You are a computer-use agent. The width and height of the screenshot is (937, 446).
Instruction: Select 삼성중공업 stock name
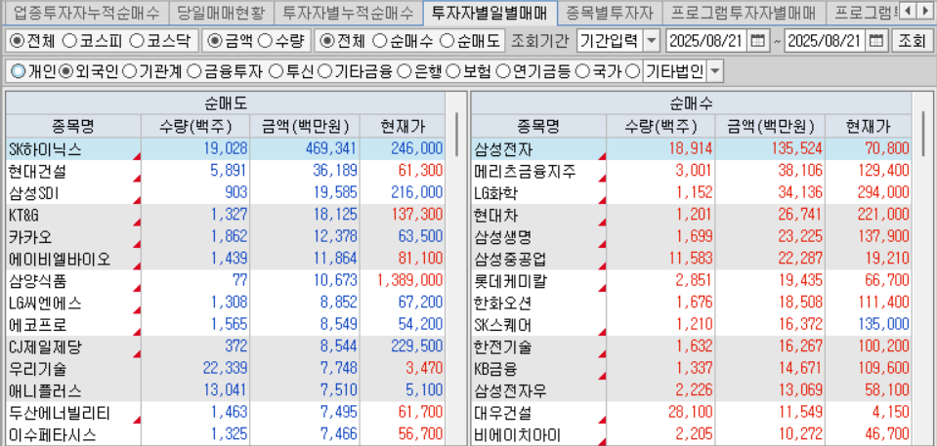point(511,260)
